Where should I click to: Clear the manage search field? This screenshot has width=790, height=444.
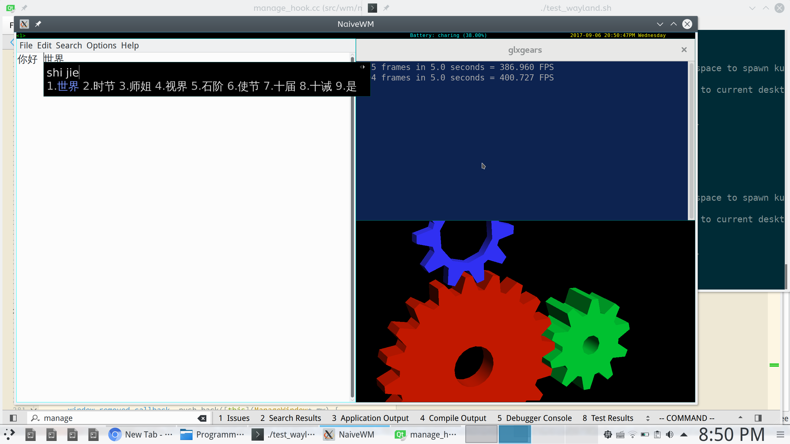(202, 418)
